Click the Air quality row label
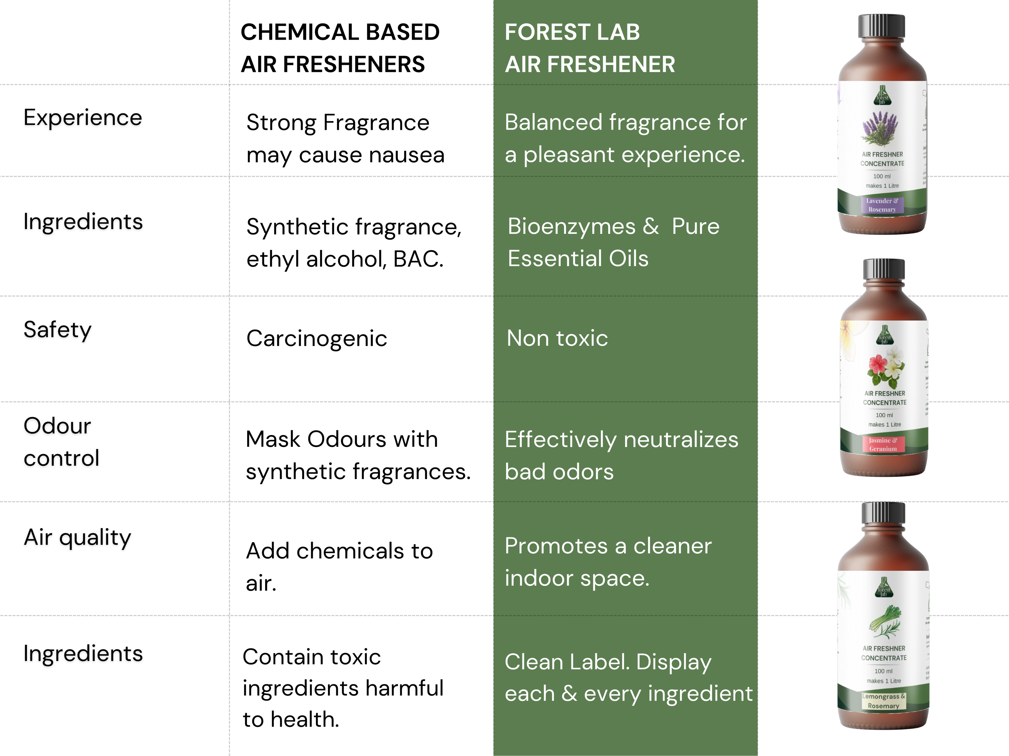 click(77, 537)
